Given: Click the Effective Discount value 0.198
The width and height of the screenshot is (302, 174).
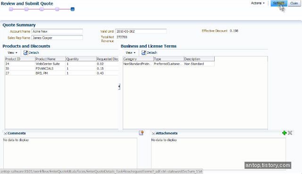Looking at the screenshot, I should click(234, 31).
